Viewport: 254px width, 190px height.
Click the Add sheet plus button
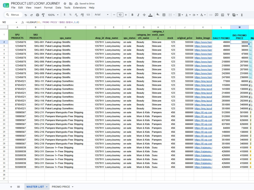coord(11,187)
